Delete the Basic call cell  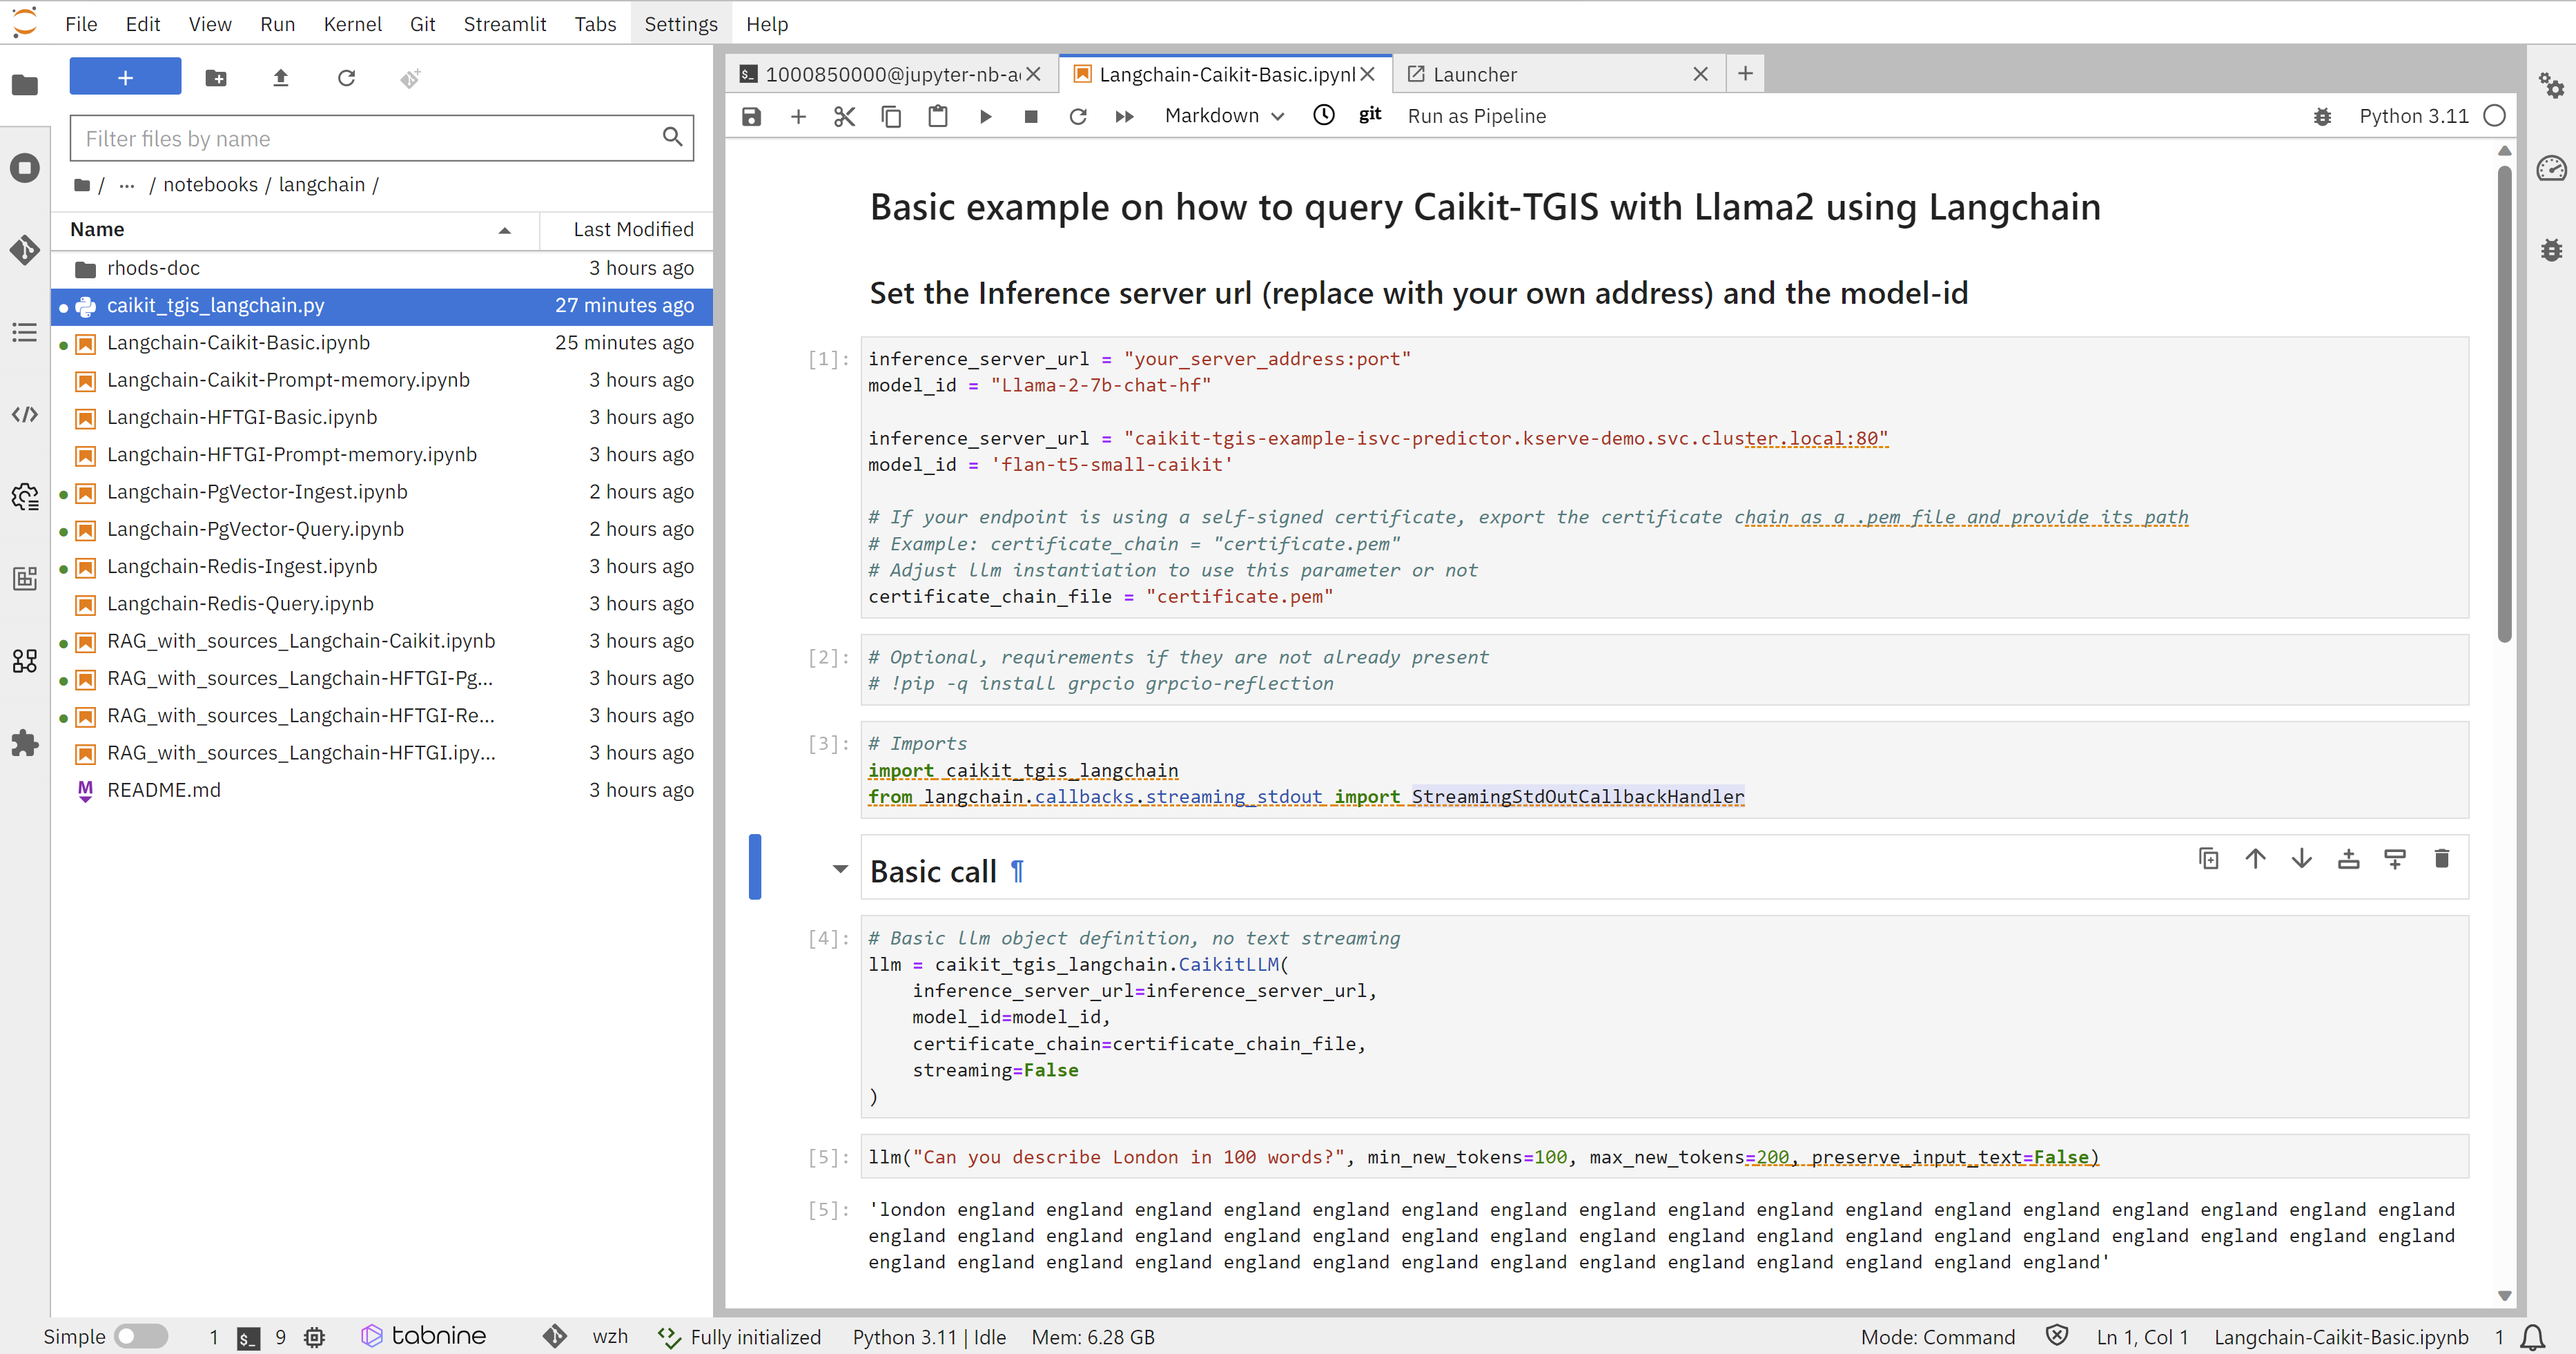pos(2441,858)
